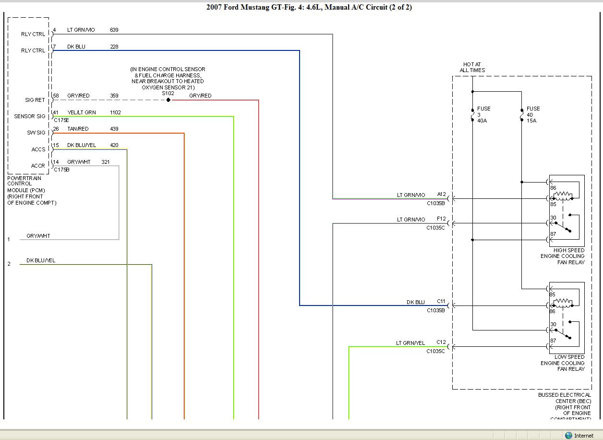This screenshot has width=603, height=440.
Task: Select connector label C175E
Action: (61, 120)
